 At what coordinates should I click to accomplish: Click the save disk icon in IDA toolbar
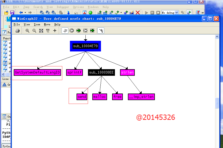click(12, 13)
